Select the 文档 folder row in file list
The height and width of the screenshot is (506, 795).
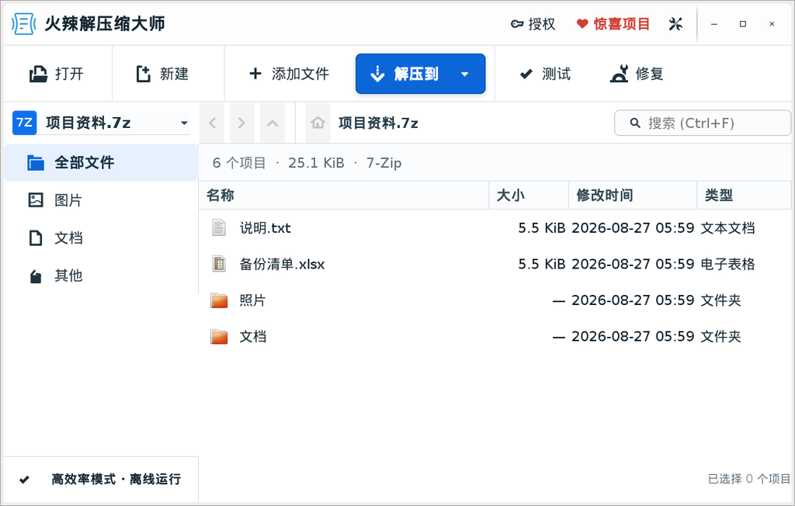tap(495, 337)
